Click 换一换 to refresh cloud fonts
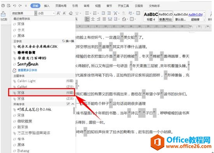 [68, 41]
